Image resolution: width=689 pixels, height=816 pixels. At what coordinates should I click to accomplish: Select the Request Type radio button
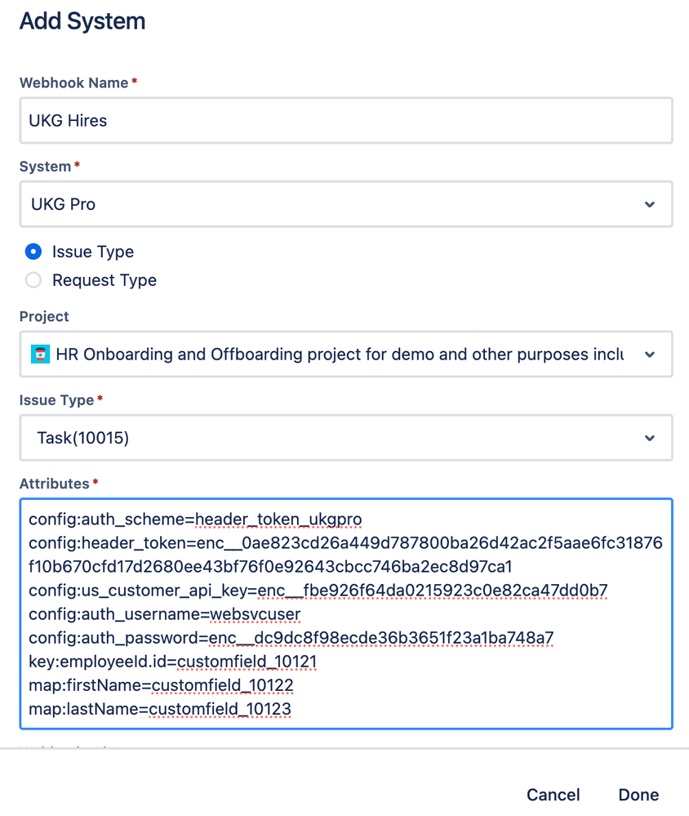[x=33, y=280]
